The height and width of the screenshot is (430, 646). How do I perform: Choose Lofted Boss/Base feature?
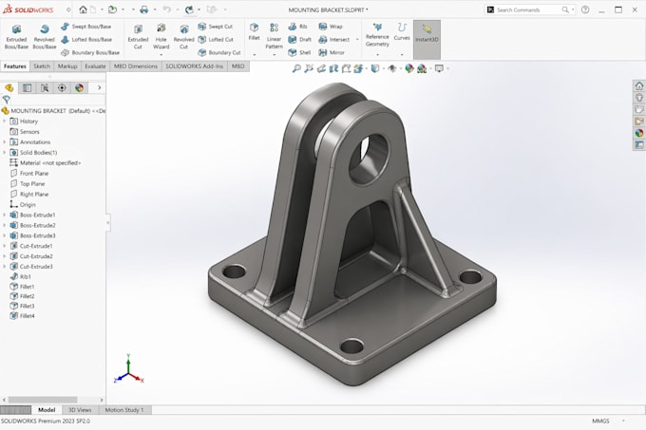[86, 40]
